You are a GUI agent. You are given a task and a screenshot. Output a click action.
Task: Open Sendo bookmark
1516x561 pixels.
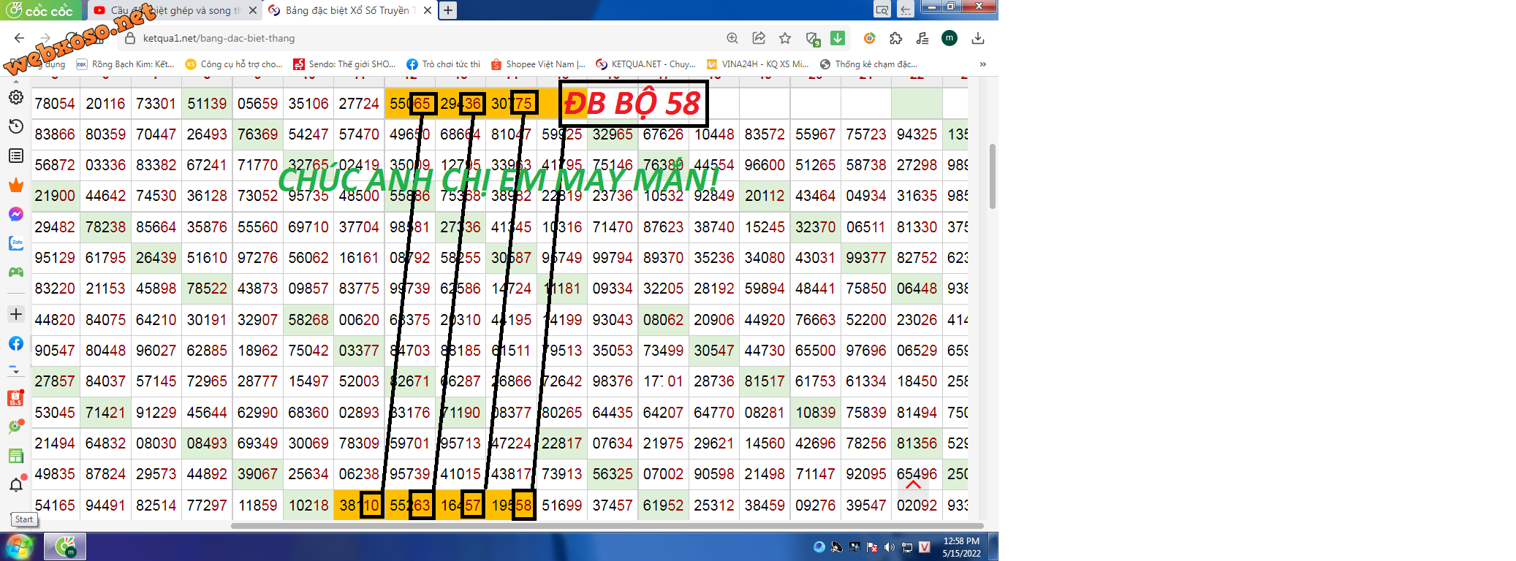[x=344, y=64]
